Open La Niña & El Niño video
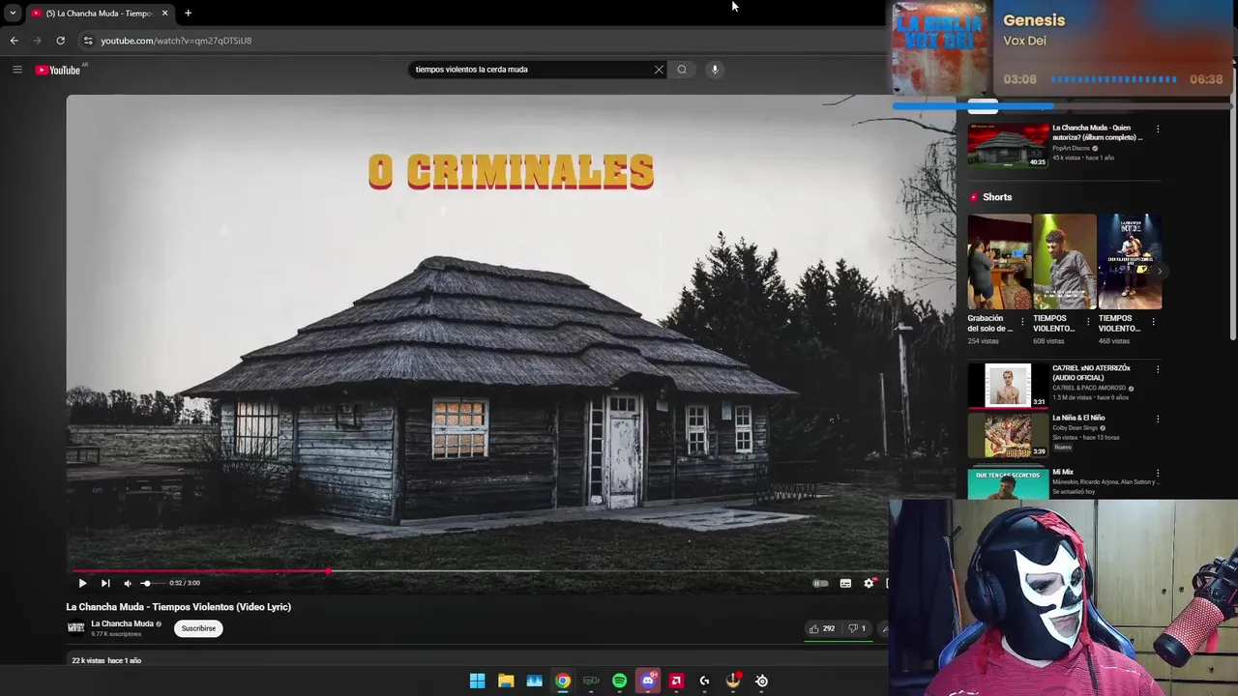1238x696 pixels. (1008, 435)
